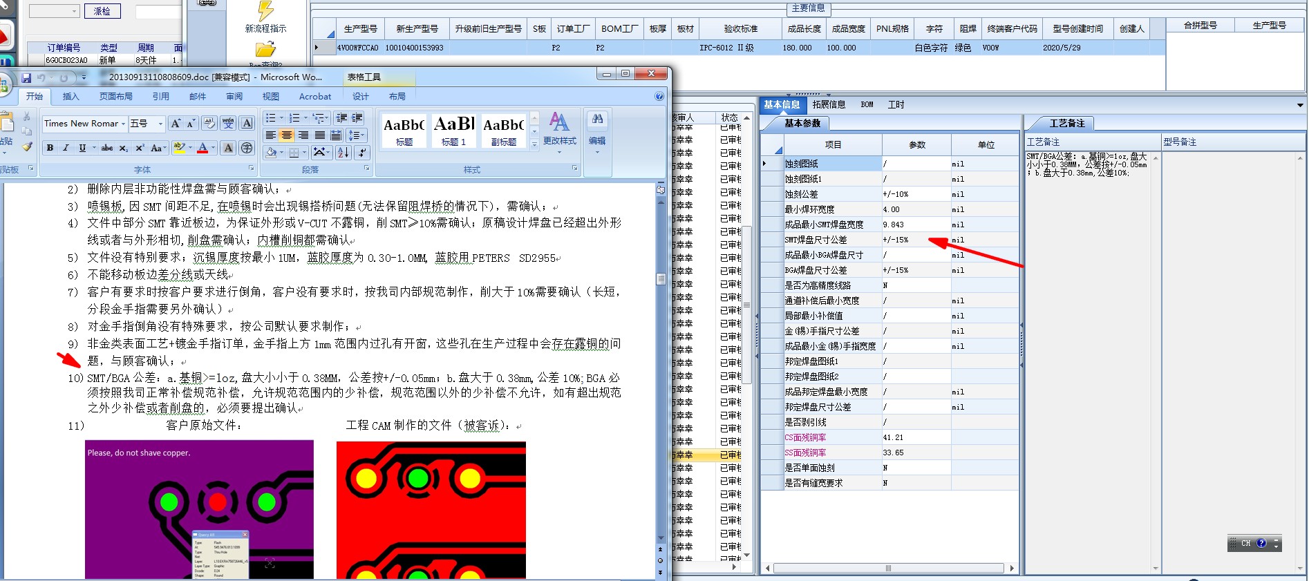
Task: Apply a bulleted list in Word
Action: coord(270,118)
